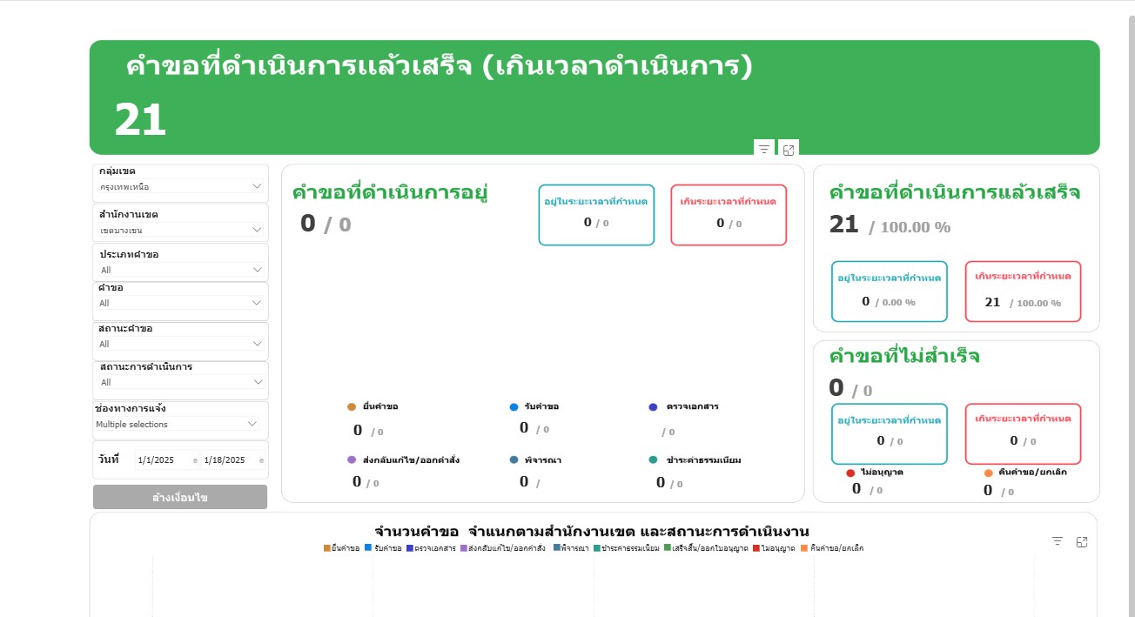Select the indigo ตรวจเอกสาร status dot

click(654, 407)
